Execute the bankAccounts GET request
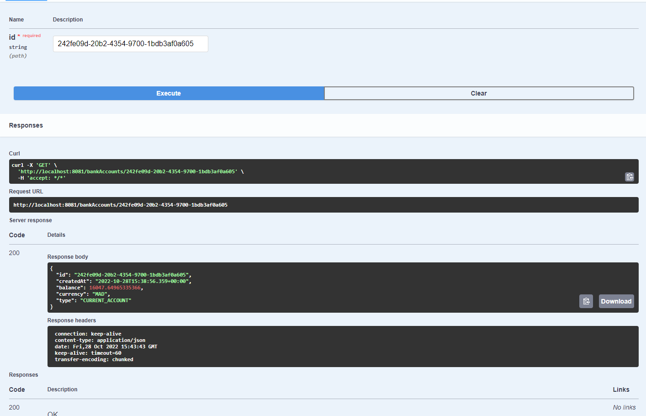This screenshot has width=646, height=416. [169, 93]
